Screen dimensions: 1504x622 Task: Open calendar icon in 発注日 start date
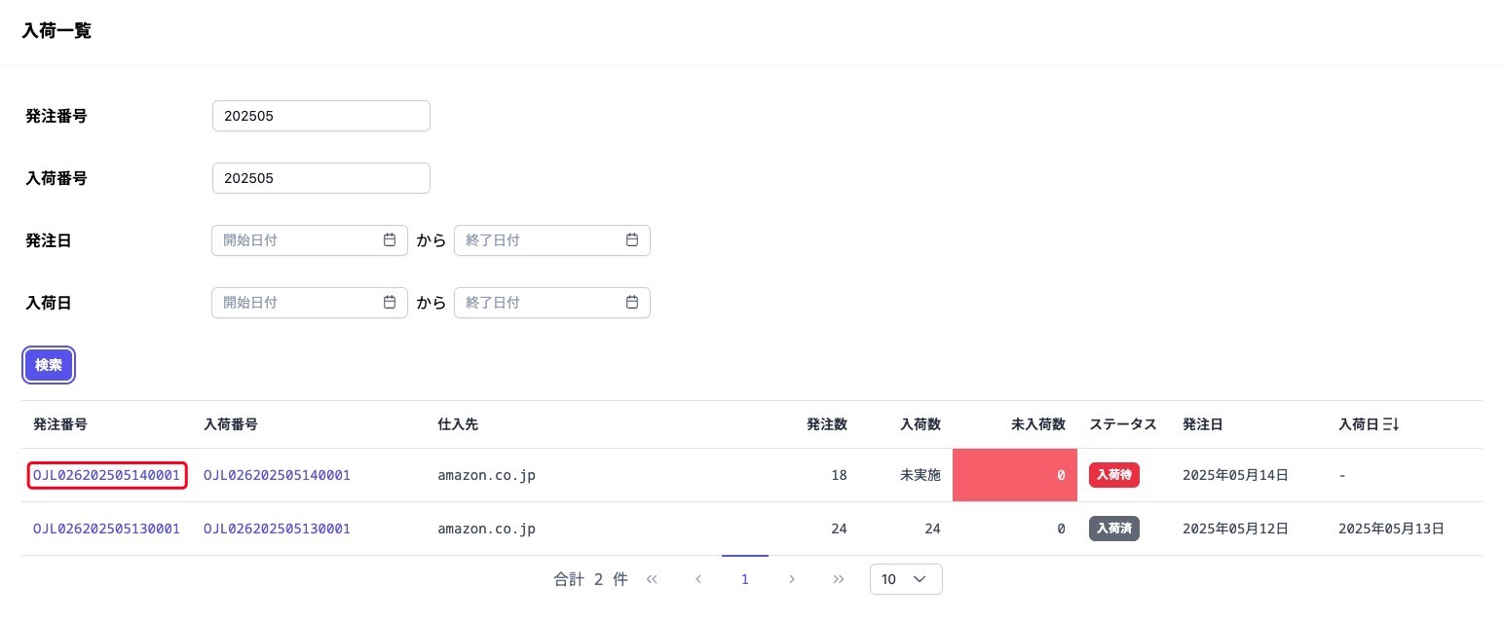tap(390, 240)
